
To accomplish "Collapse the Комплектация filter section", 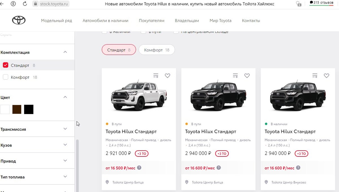I will (65, 52).
